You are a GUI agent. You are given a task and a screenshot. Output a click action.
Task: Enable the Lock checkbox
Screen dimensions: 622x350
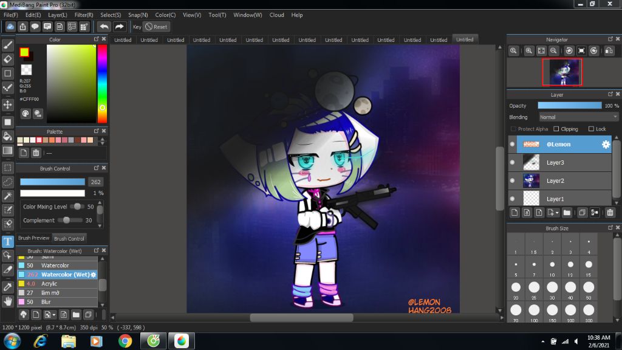click(x=591, y=129)
